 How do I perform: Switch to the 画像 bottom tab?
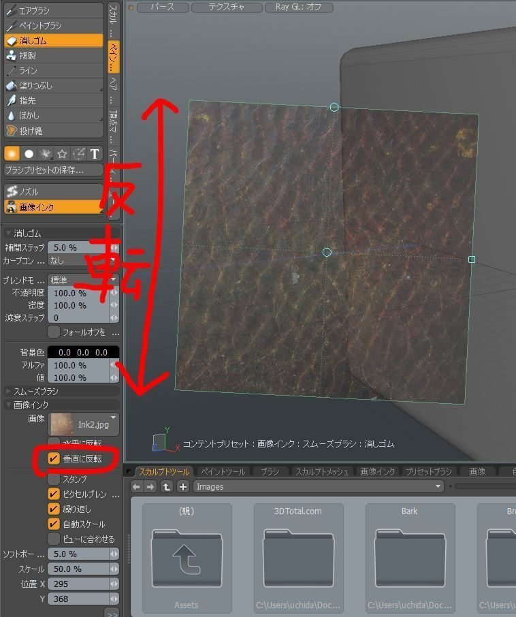[x=477, y=471]
